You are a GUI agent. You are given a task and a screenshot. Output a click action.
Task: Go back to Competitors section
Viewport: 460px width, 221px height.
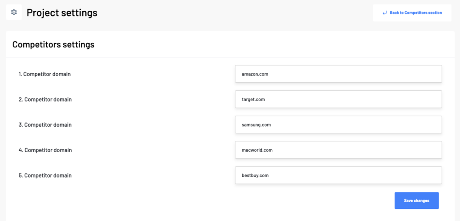tap(412, 13)
